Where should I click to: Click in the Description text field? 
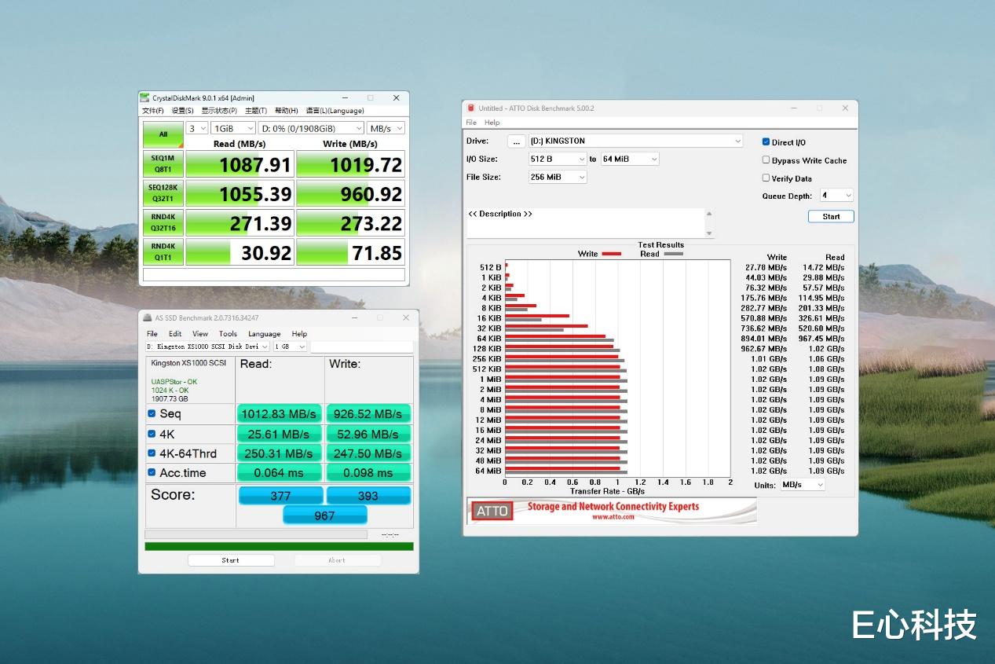coord(586,223)
